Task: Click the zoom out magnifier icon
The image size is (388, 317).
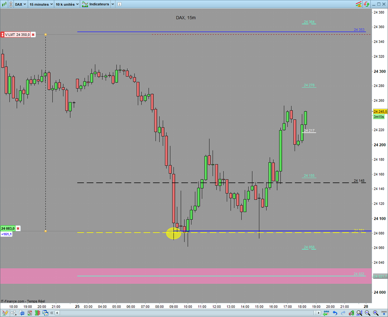Action: 368,313
